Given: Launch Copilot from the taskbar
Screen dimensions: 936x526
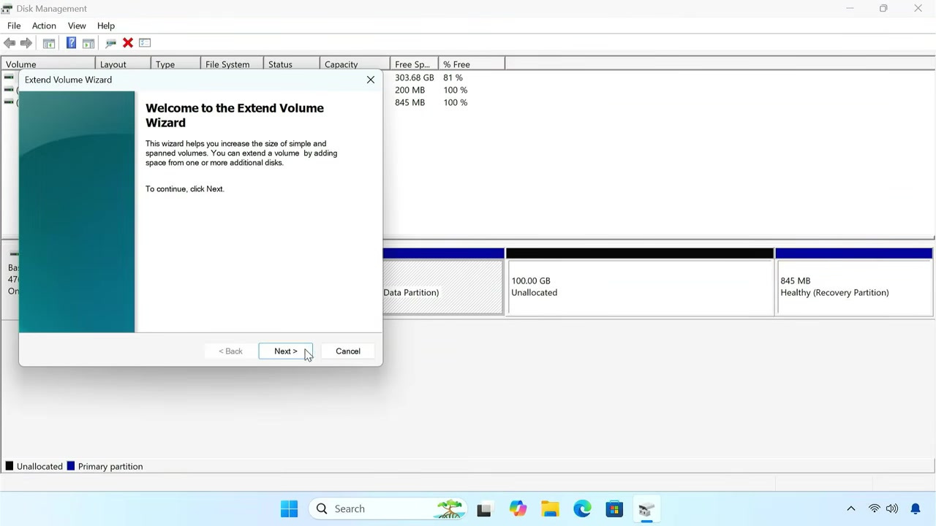Looking at the screenshot, I should pos(518,508).
